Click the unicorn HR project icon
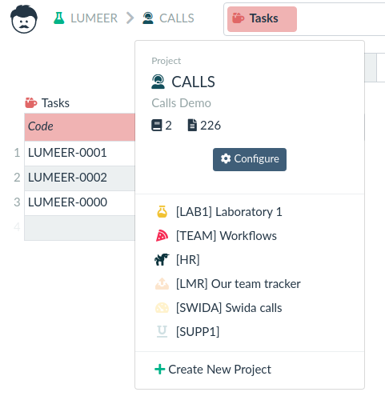 [162, 259]
